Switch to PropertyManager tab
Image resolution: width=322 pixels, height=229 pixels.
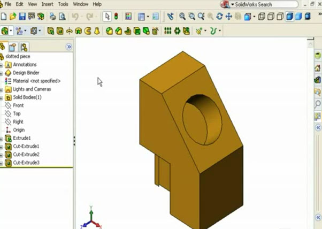(13, 47)
